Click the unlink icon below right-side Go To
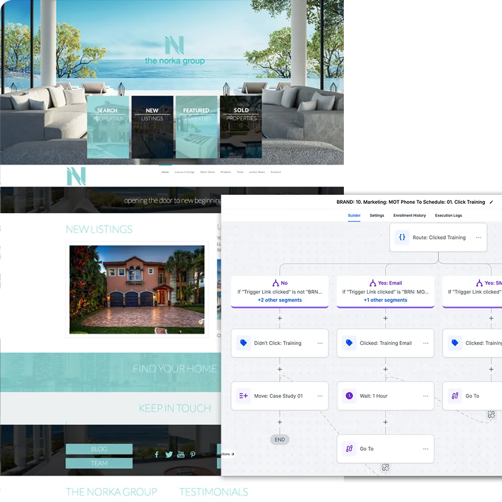Viewport: 502px width, 502px height. click(491, 415)
